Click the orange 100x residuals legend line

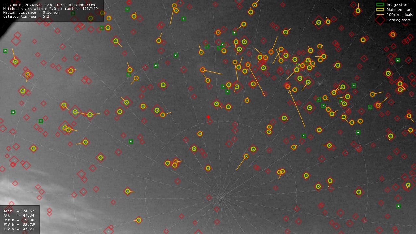pyautogui.click(x=380, y=15)
